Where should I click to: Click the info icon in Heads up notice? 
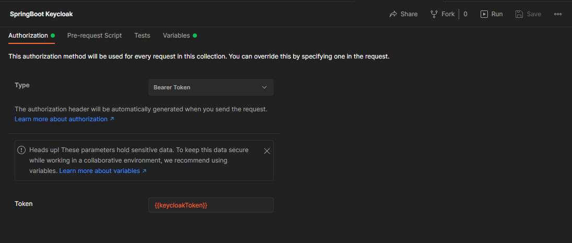(x=21, y=150)
